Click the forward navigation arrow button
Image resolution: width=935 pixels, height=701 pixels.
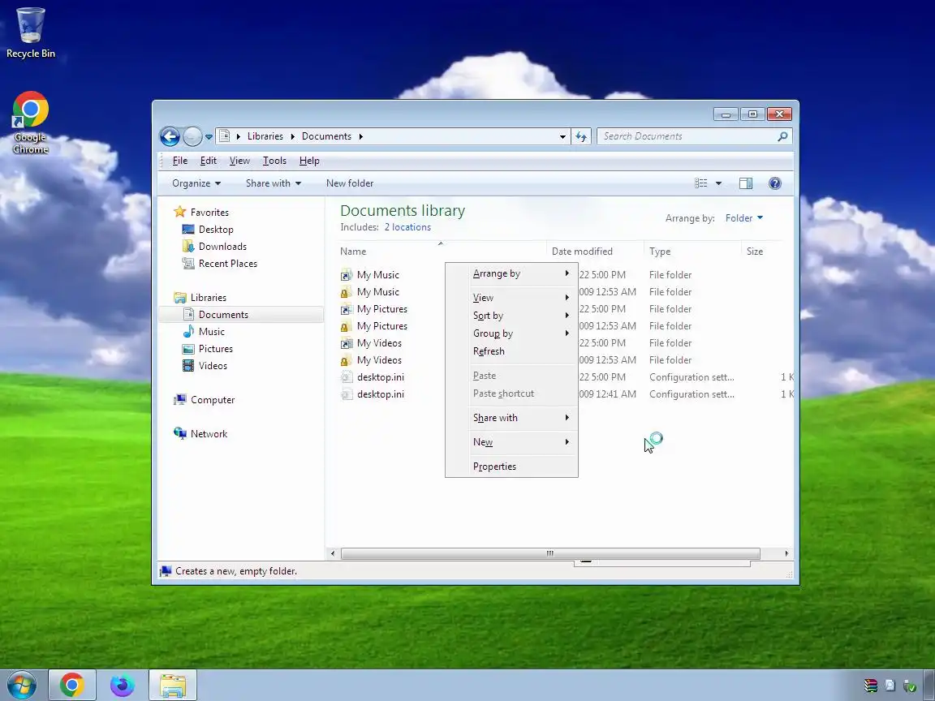pos(192,136)
